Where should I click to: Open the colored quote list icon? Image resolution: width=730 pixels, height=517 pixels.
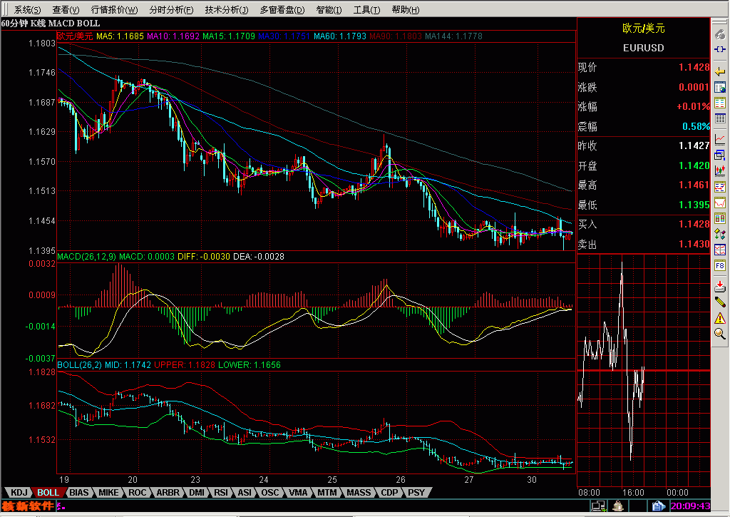tap(720, 103)
